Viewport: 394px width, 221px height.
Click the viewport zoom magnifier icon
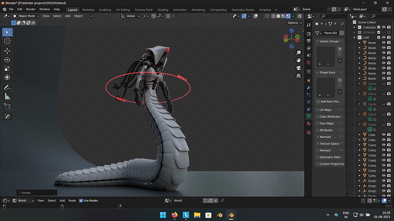(298, 52)
